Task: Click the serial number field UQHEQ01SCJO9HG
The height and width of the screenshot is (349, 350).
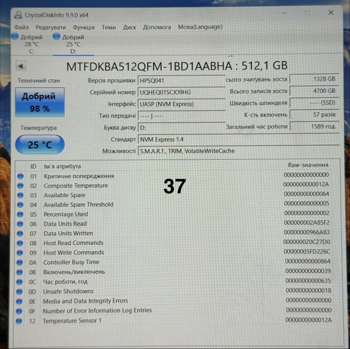Action: (181, 92)
